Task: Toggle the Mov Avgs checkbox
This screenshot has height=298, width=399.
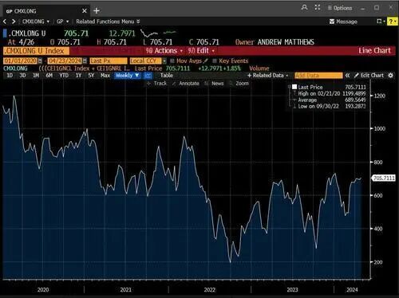Action: coord(172,61)
